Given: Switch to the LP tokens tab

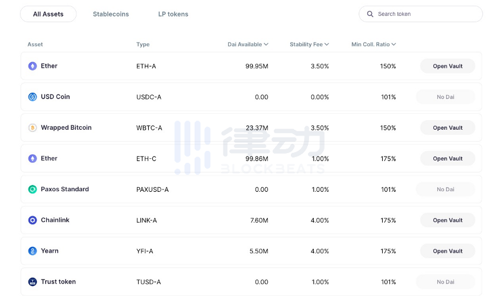Looking at the screenshot, I should [x=173, y=14].
